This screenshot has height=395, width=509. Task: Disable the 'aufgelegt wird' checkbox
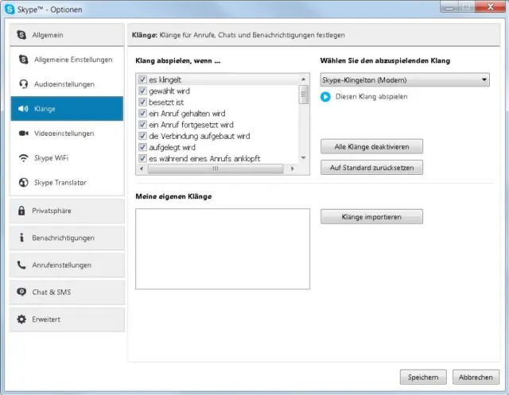(142, 147)
